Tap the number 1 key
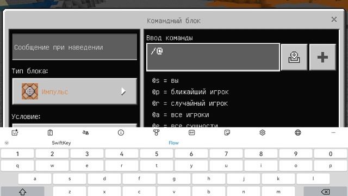The width and height of the screenshot is (348, 196). tap(17, 154)
